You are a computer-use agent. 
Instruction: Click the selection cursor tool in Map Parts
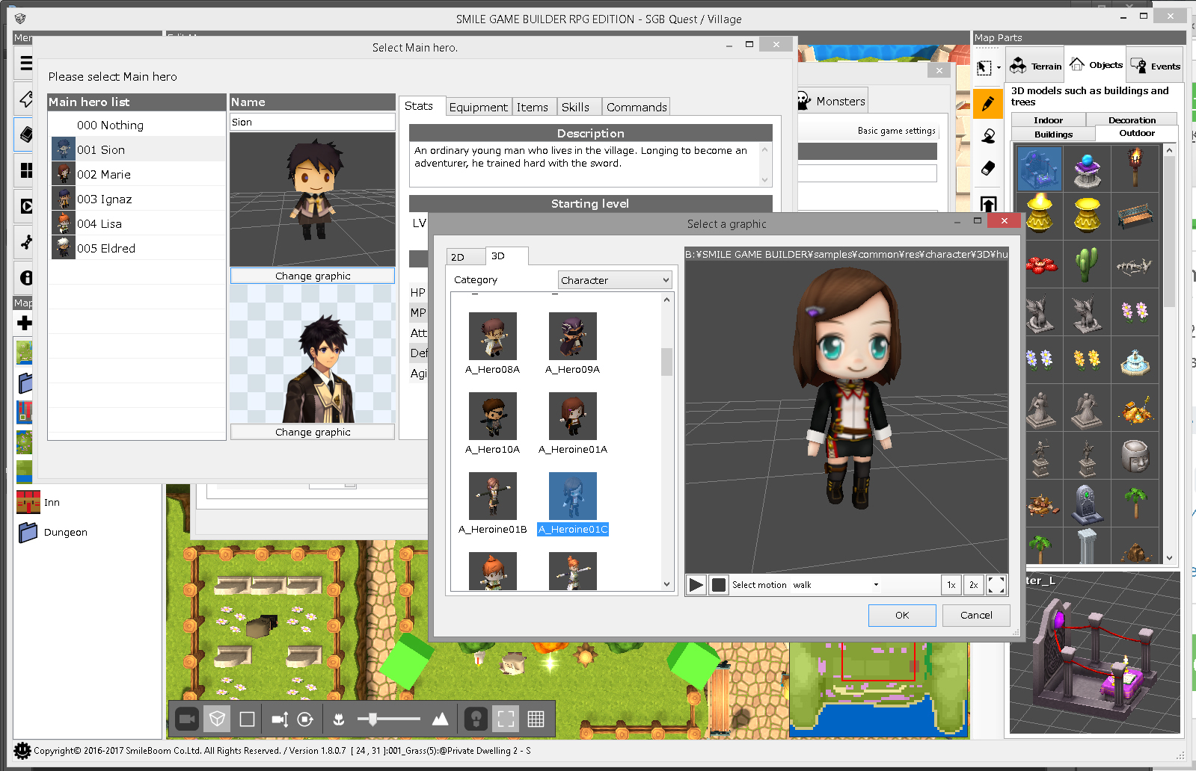point(985,67)
